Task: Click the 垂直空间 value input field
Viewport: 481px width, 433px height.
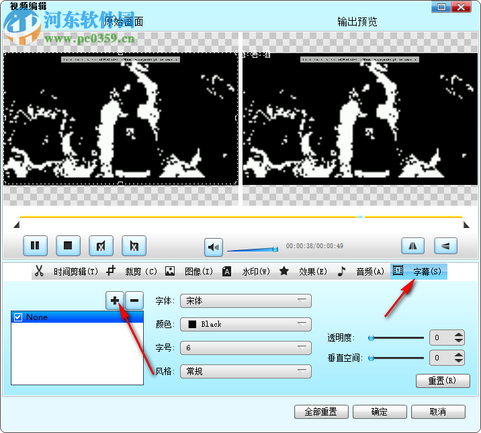Action: pyautogui.click(x=441, y=358)
